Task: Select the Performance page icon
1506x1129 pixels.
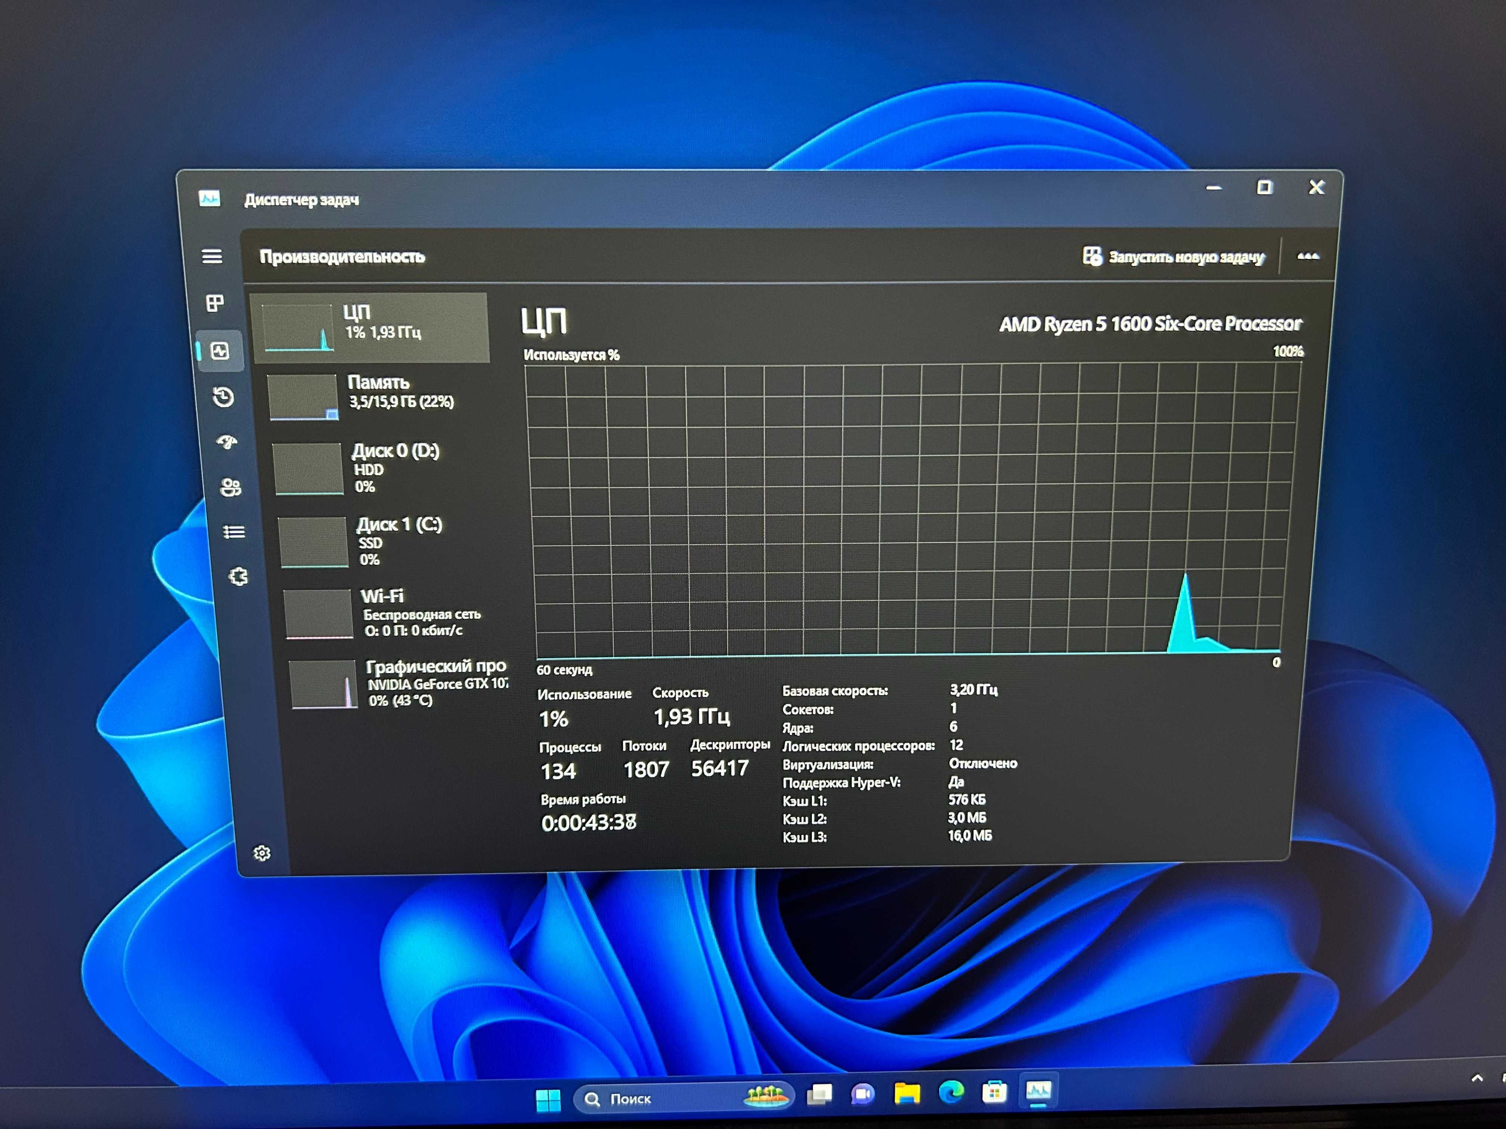Action: point(220,351)
